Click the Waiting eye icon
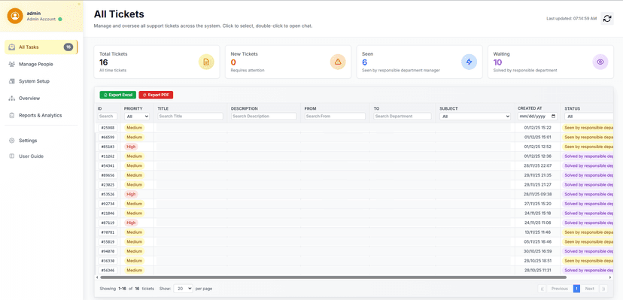Screen dimensions: 623x300 [x=600, y=62]
